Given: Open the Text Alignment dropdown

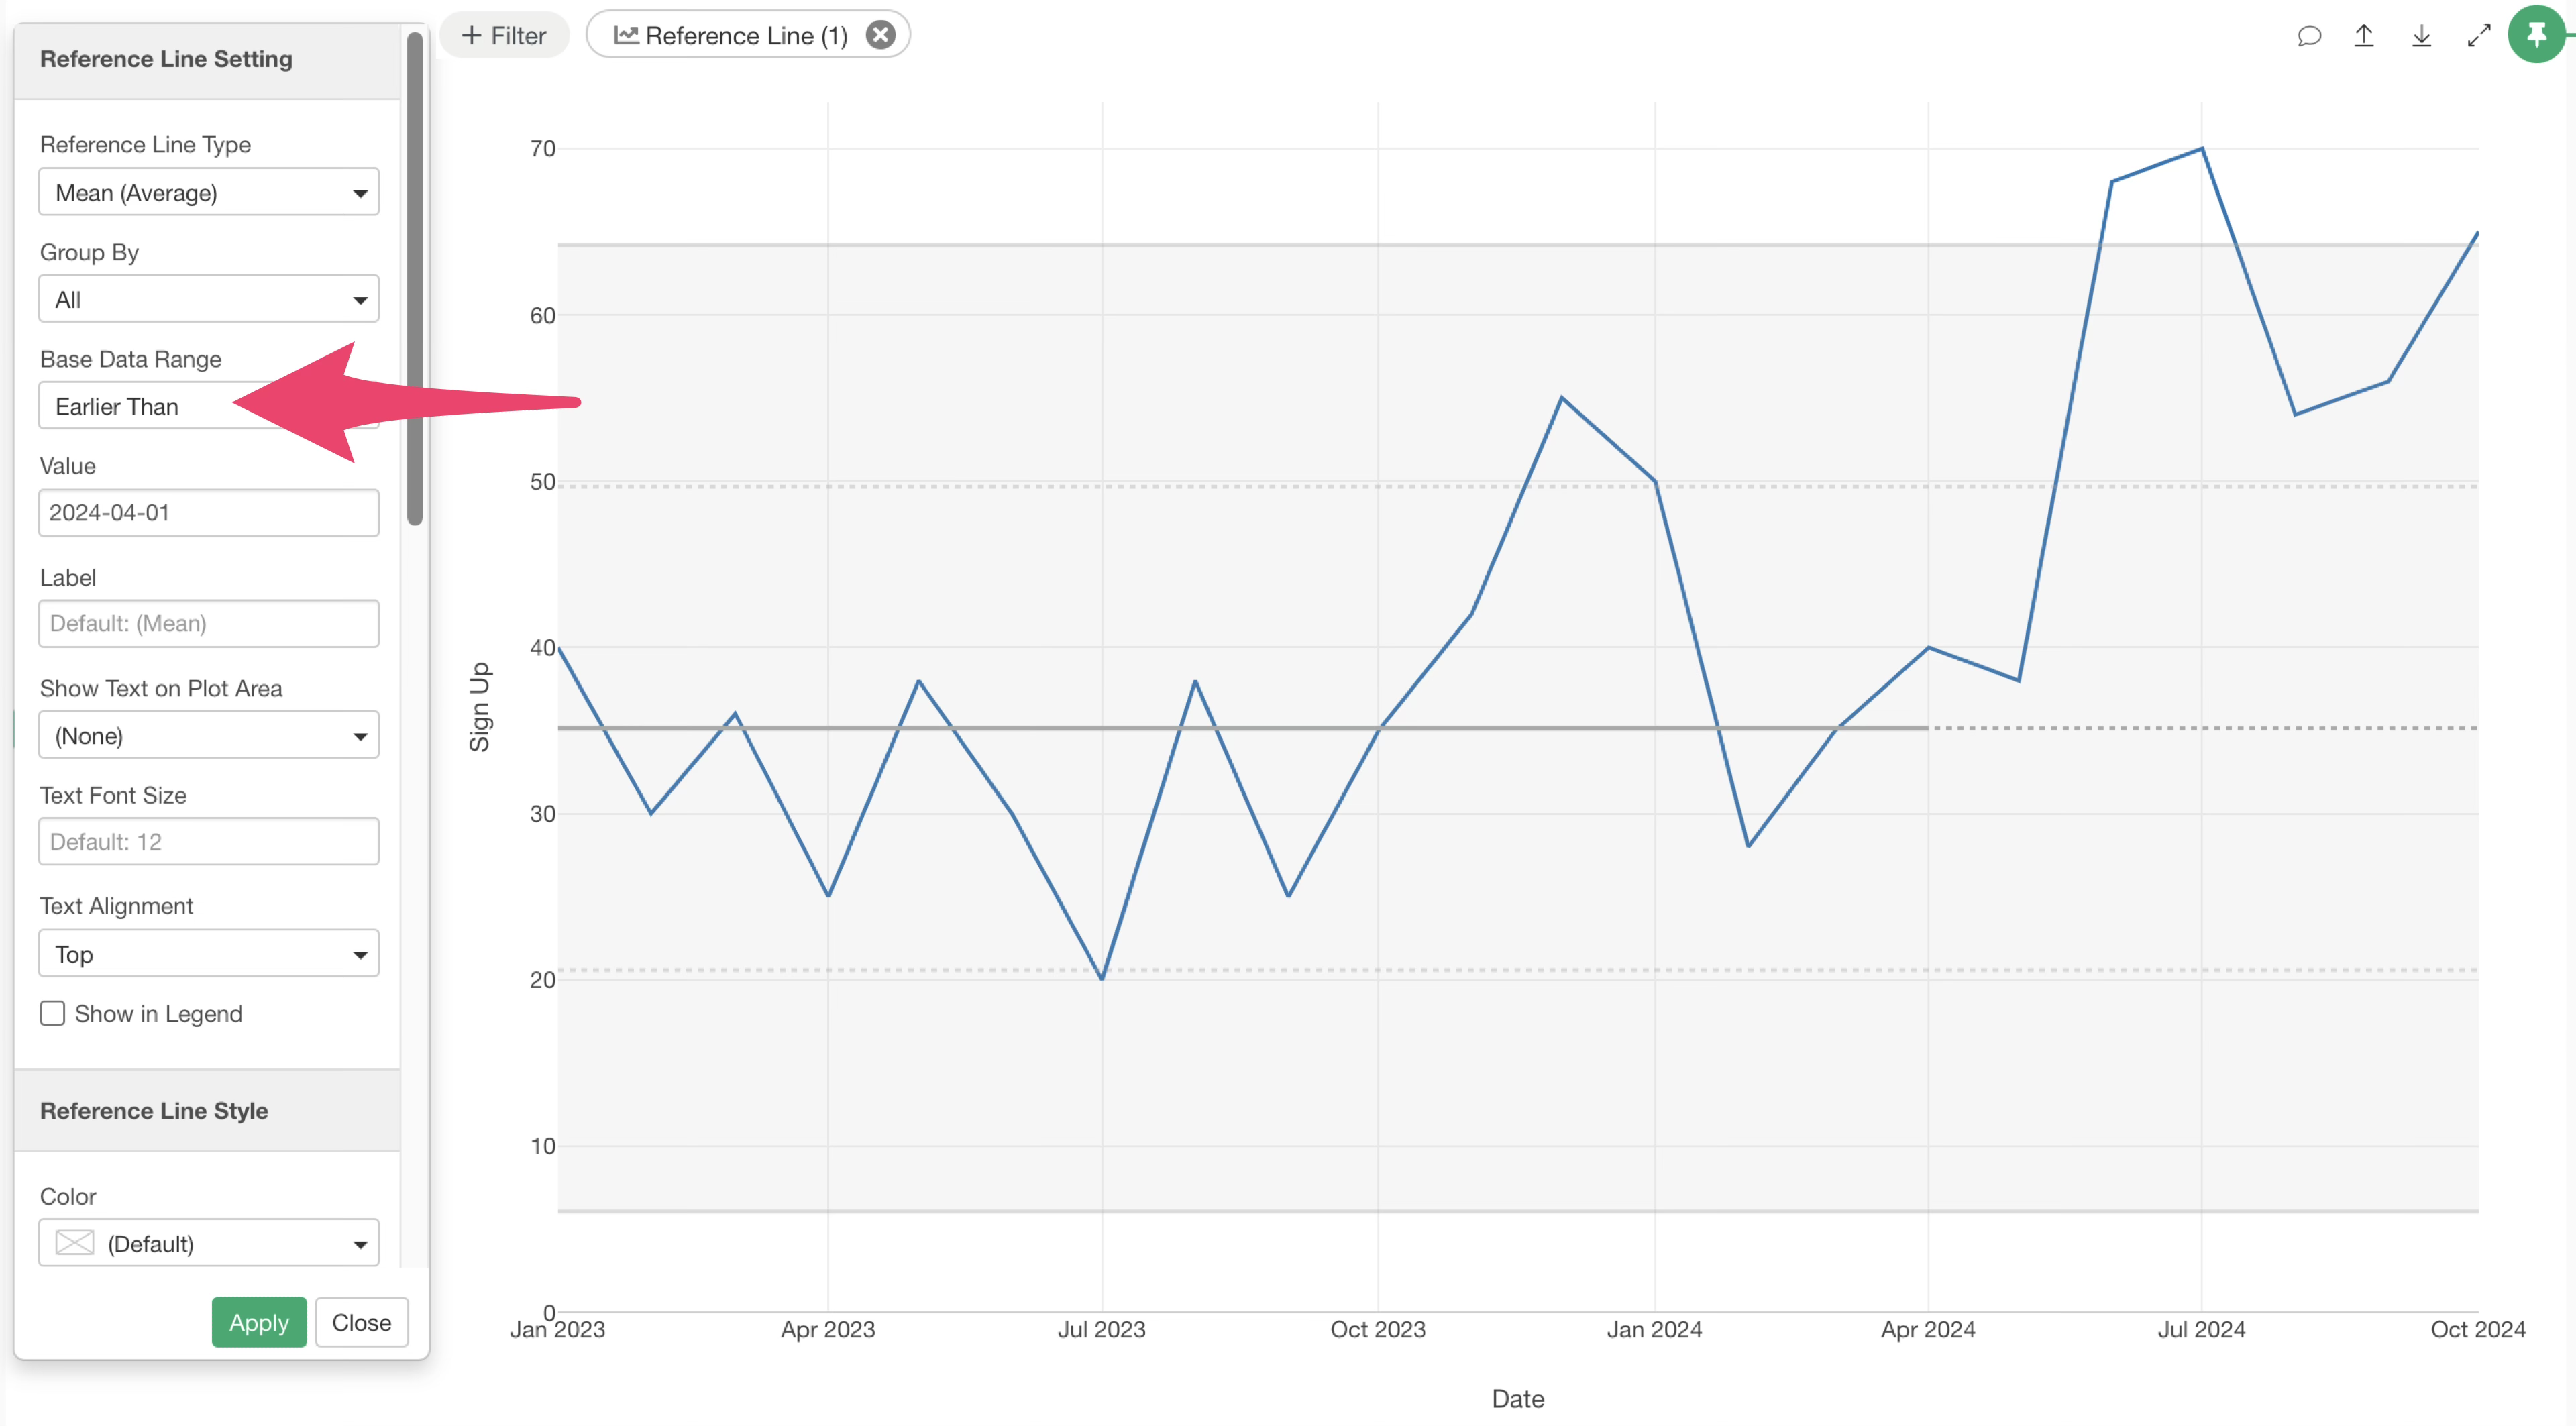Looking at the screenshot, I should click(x=208, y=953).
